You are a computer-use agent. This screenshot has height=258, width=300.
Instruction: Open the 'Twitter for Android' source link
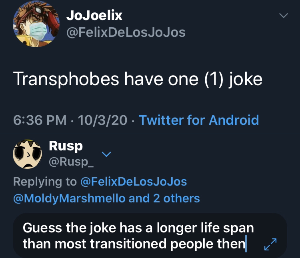click(x=199, y=120)
